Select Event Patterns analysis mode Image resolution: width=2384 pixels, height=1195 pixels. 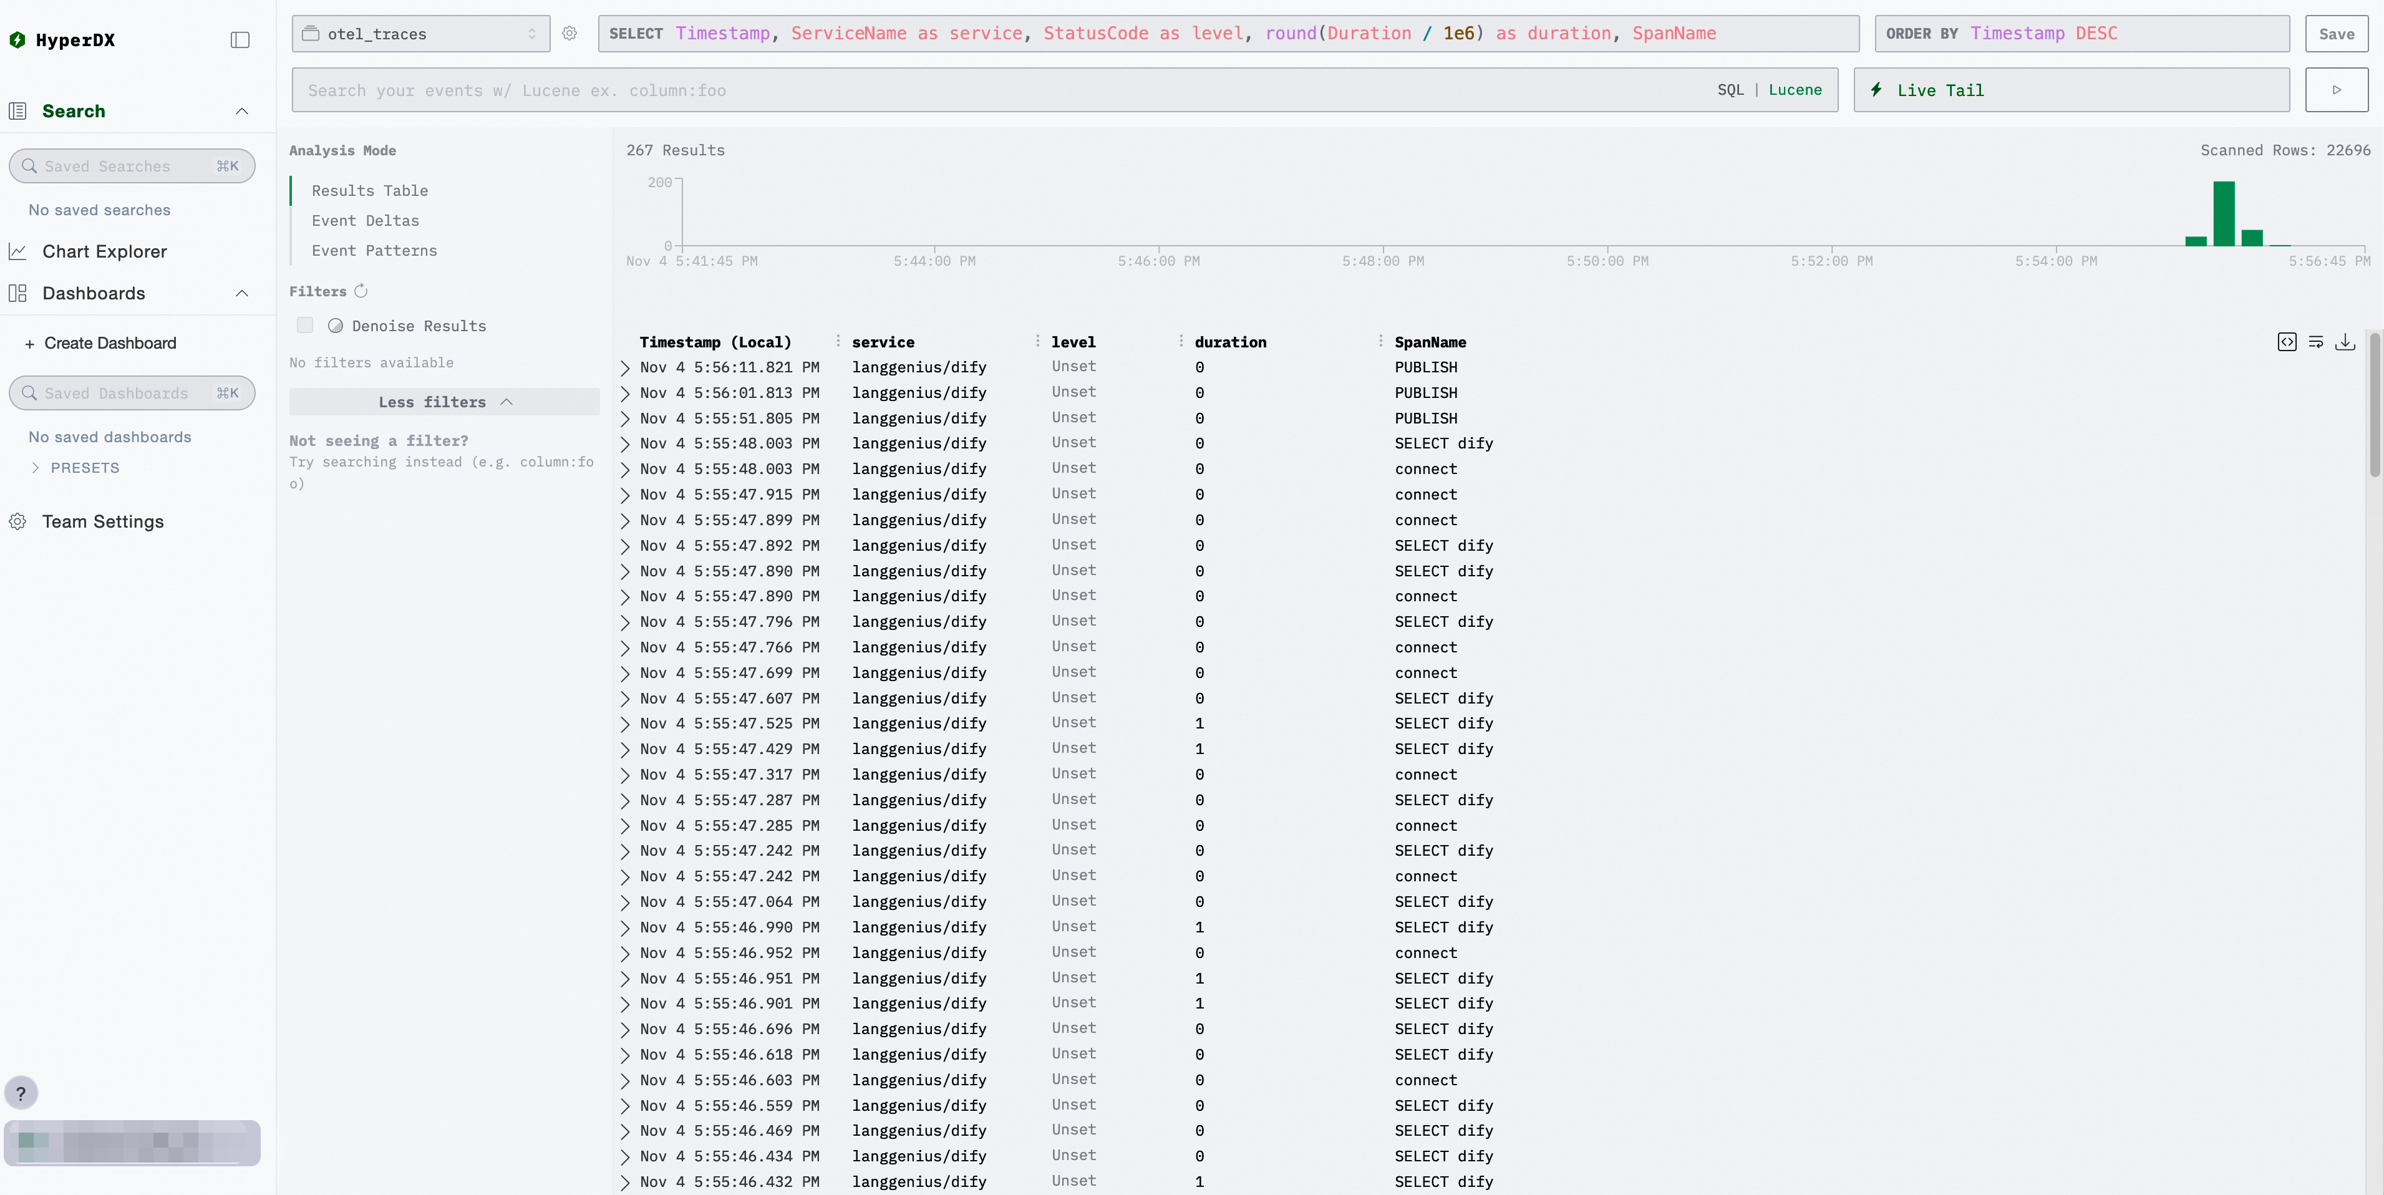pyautogui.click(x=374, y=250)
